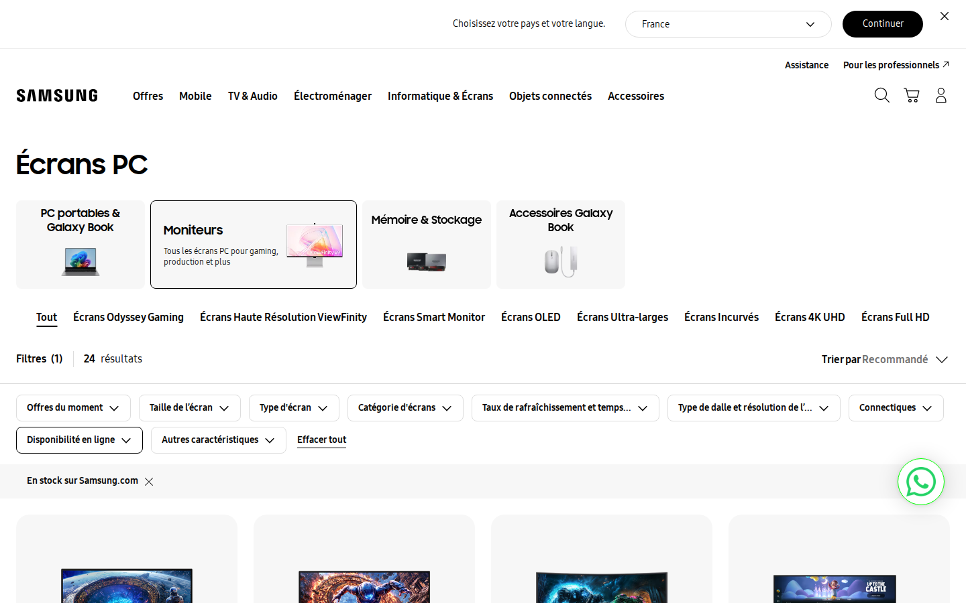Expand the 'Connectiques' filter dropdown

tap(896, 408)
